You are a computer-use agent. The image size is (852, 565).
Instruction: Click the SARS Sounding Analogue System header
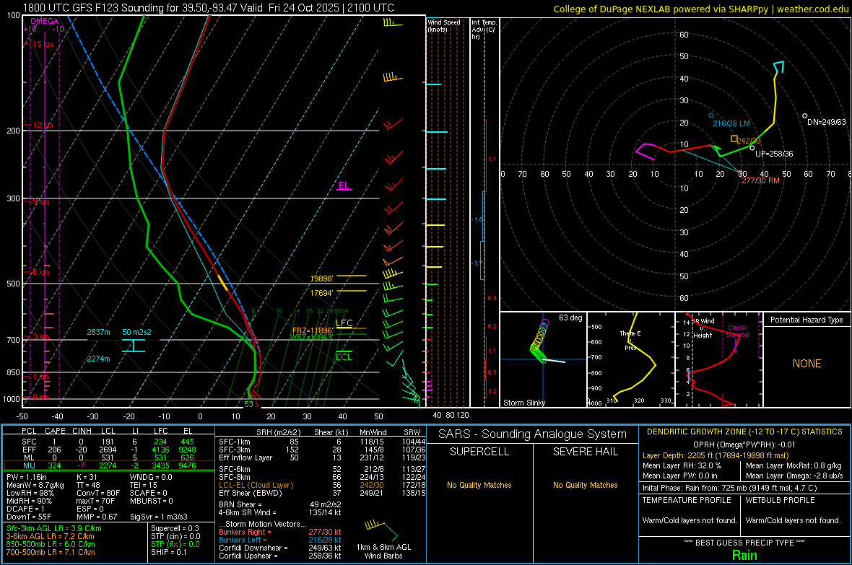coord(531,434)
